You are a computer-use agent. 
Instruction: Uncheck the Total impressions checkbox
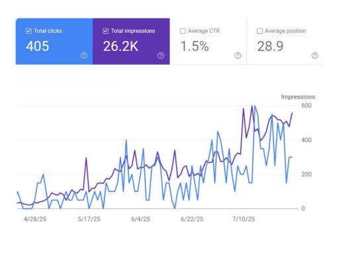(105, 31)
